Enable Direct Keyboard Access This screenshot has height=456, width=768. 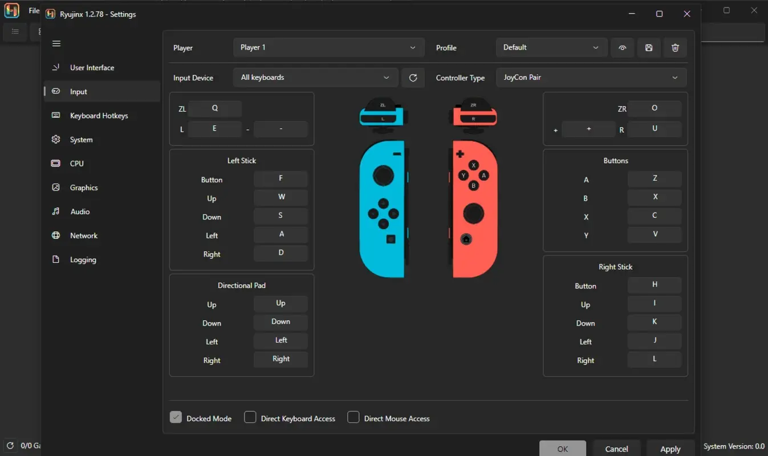tap(250, 417)
